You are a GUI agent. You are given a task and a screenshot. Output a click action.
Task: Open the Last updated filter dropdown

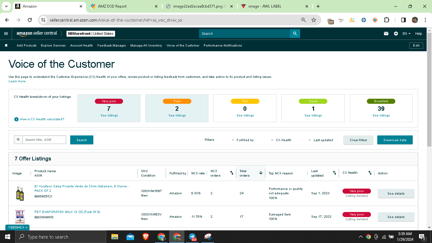321,140
